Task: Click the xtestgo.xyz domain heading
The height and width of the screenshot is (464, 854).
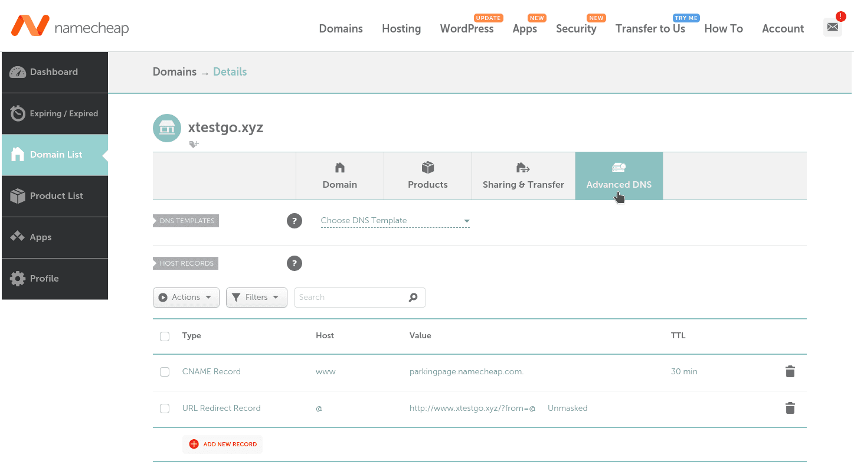Action: pyautogui.click(x=225, y=128)
